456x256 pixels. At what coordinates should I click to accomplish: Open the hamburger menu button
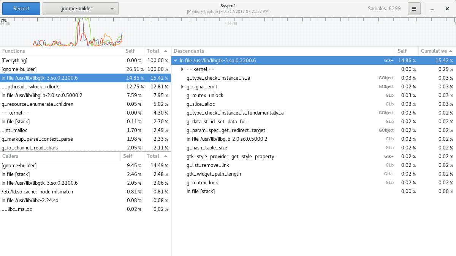point(414,9)
